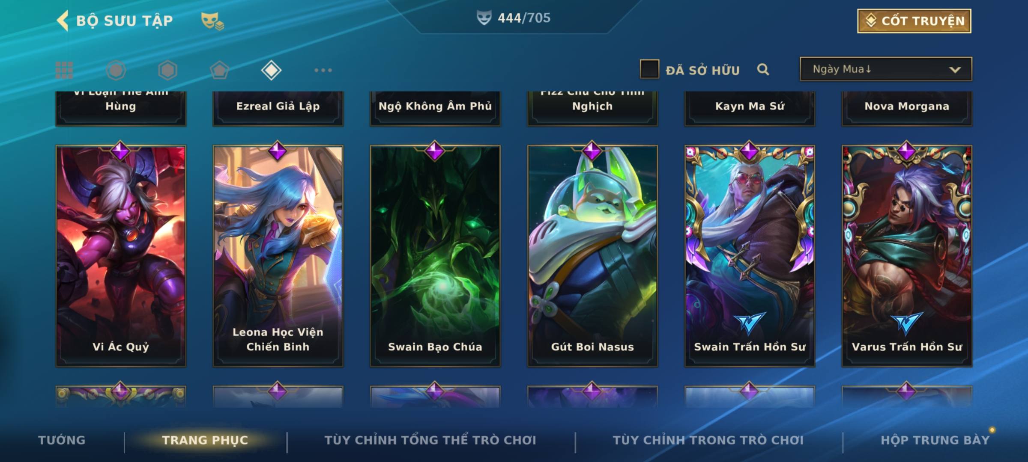
Task: Open the Hộp Trưng Bày tab
Action: tap(935, 440)
